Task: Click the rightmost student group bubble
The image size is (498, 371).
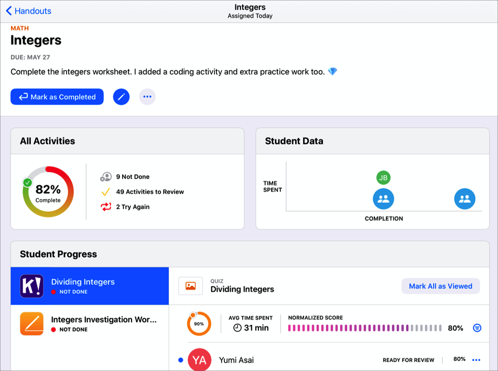Action: (464, 199)
